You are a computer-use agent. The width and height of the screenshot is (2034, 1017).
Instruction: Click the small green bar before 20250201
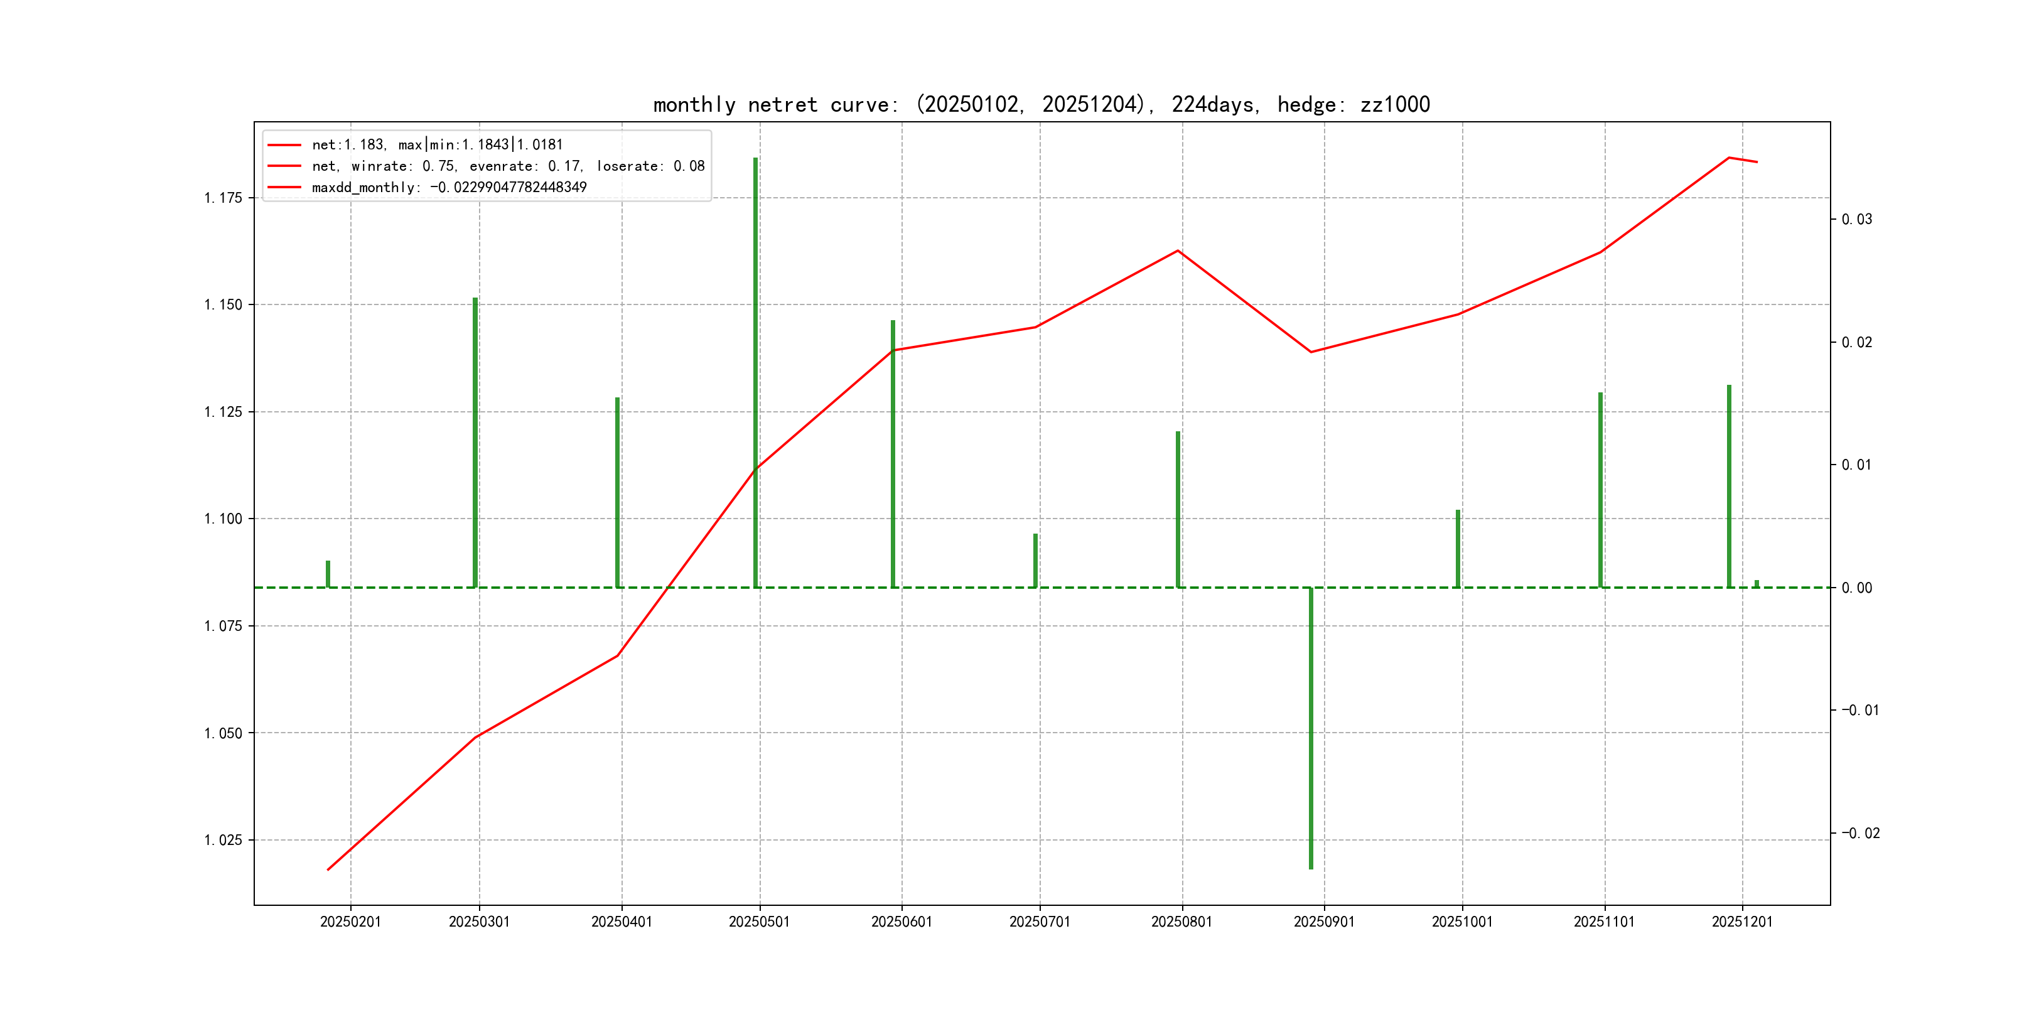click(328, 574)
